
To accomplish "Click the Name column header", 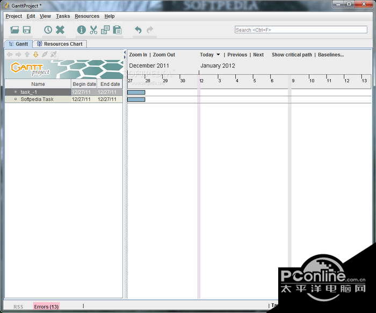I will [38, 84].
